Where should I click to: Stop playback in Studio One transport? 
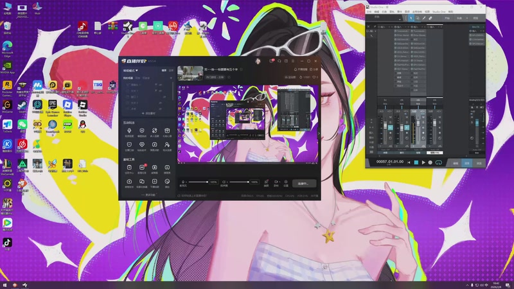click(x=416, y=162)
